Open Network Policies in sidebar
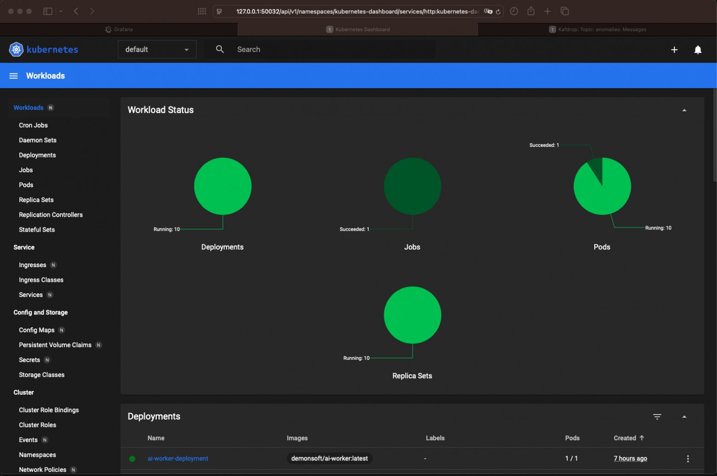 [42, 470]
